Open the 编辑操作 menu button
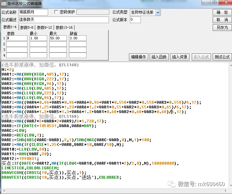232x194 pixels. pyautogui.click(x=138, y=57)
